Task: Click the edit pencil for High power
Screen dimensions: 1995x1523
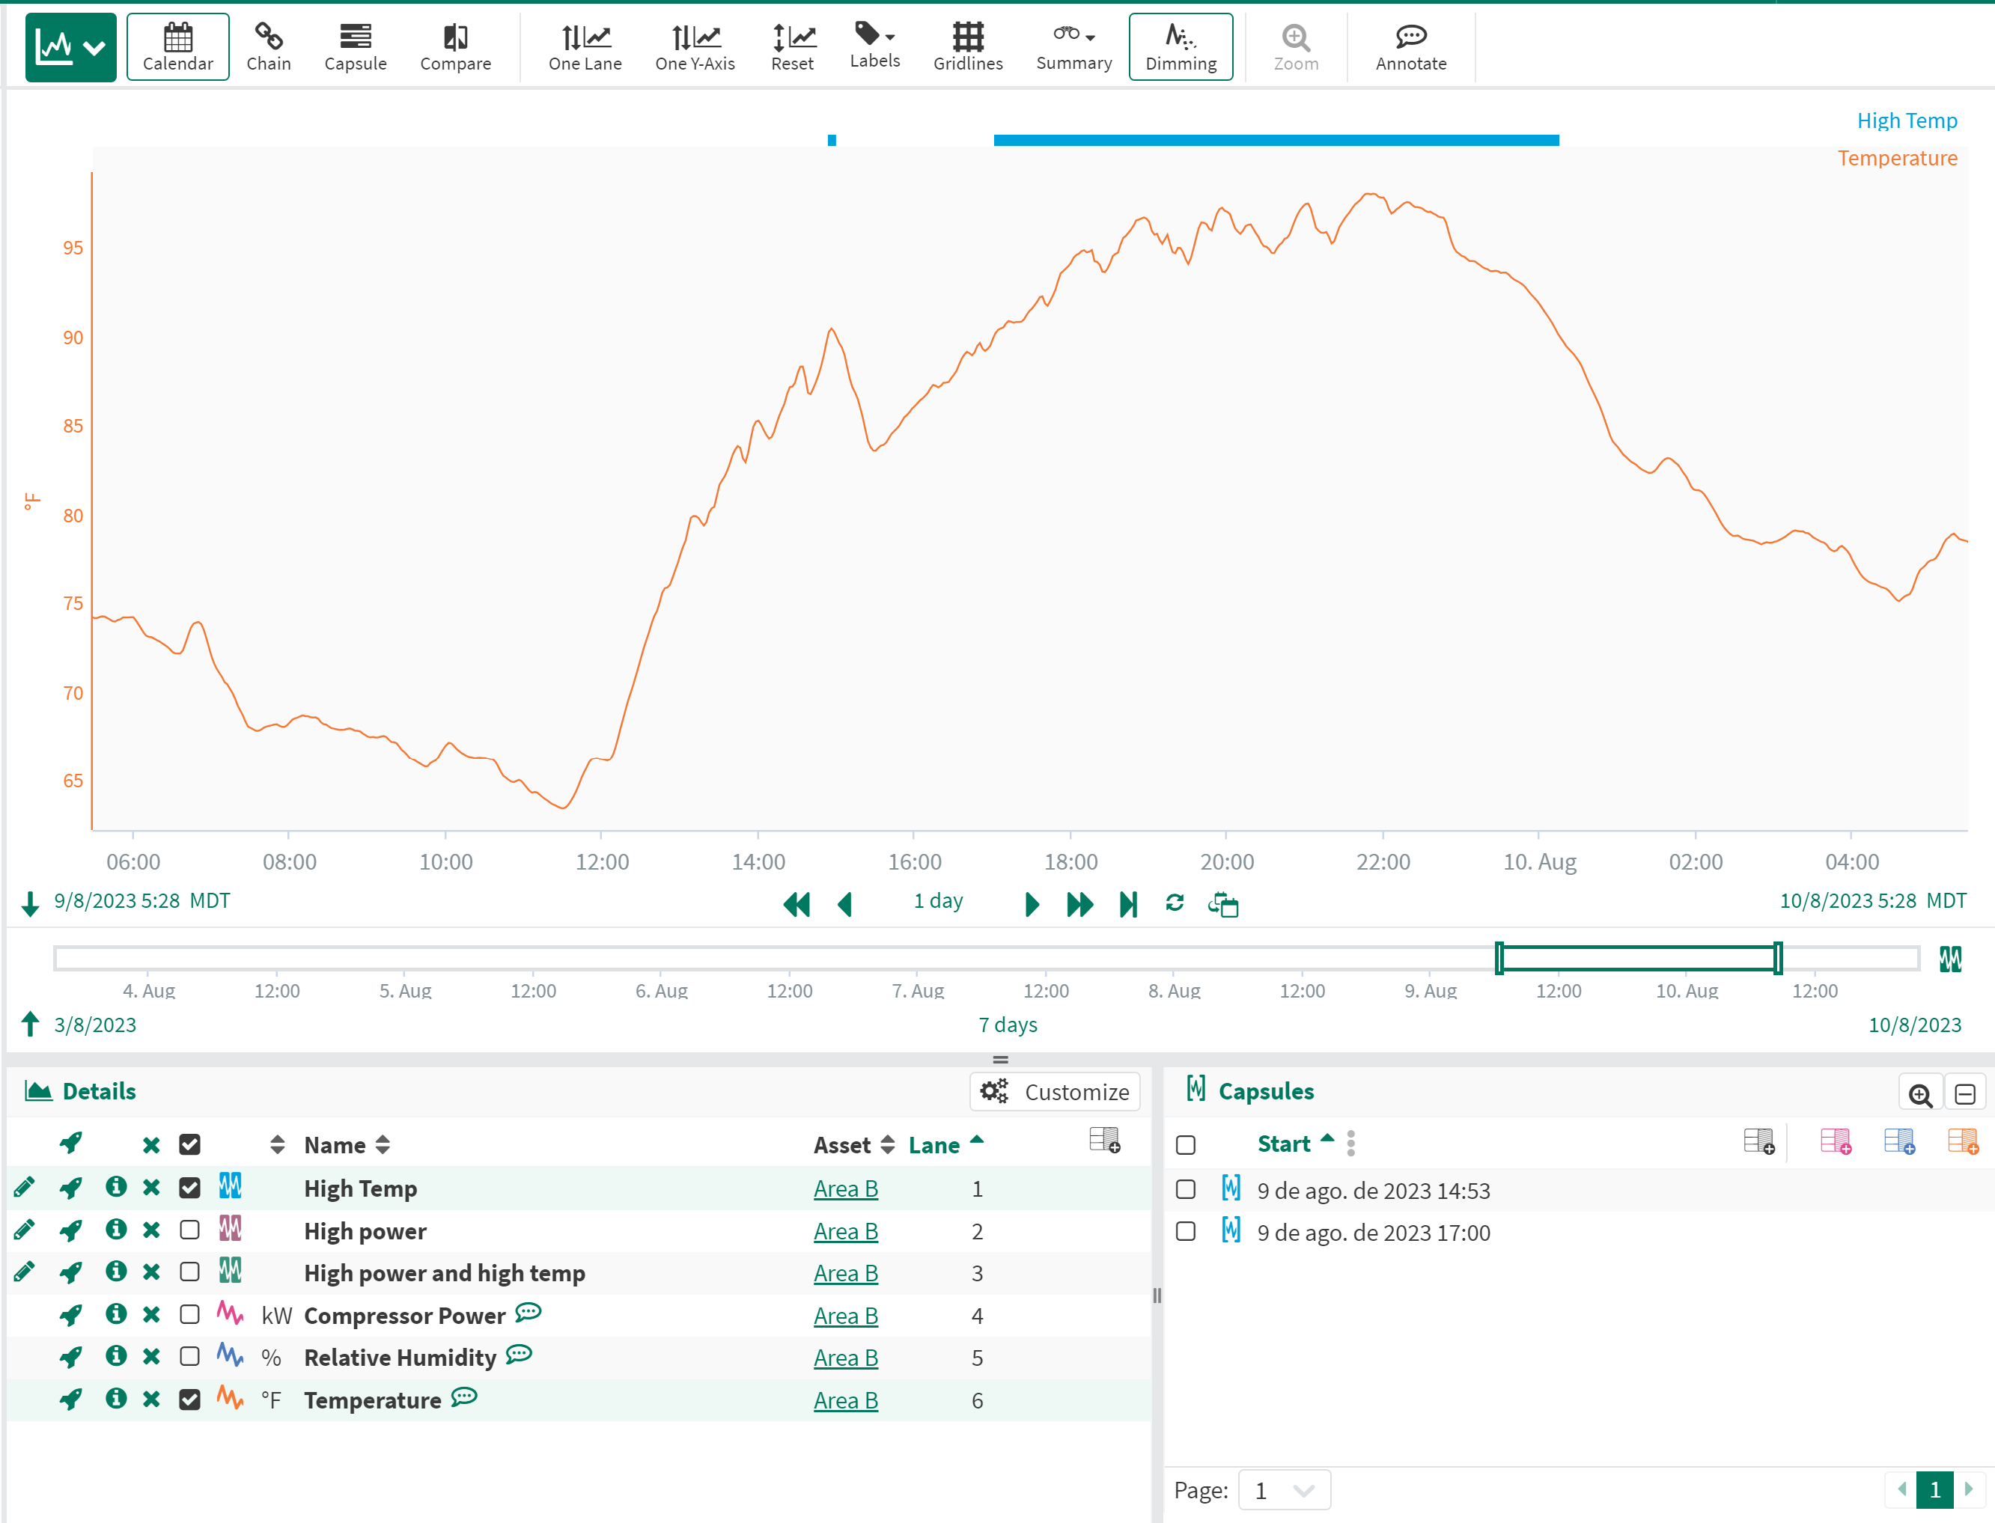Action: 25,1230
